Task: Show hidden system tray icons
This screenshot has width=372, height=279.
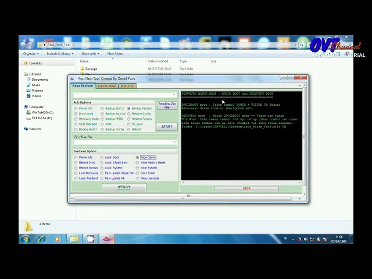Action: pyautogui.click(x=293, y=239)
